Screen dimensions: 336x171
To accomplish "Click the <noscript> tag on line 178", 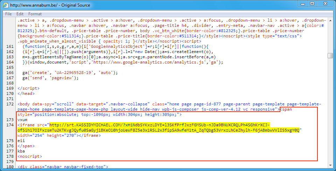I will coord(30,156).
